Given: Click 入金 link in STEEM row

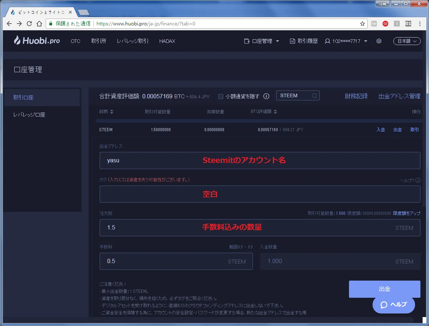Looking at the screenshot, I should (381, 129).
